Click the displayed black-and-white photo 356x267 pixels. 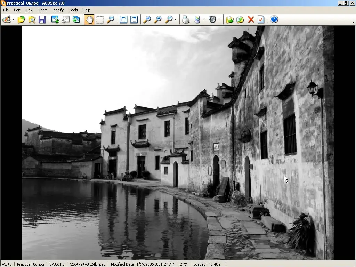[x=178, y=143]
